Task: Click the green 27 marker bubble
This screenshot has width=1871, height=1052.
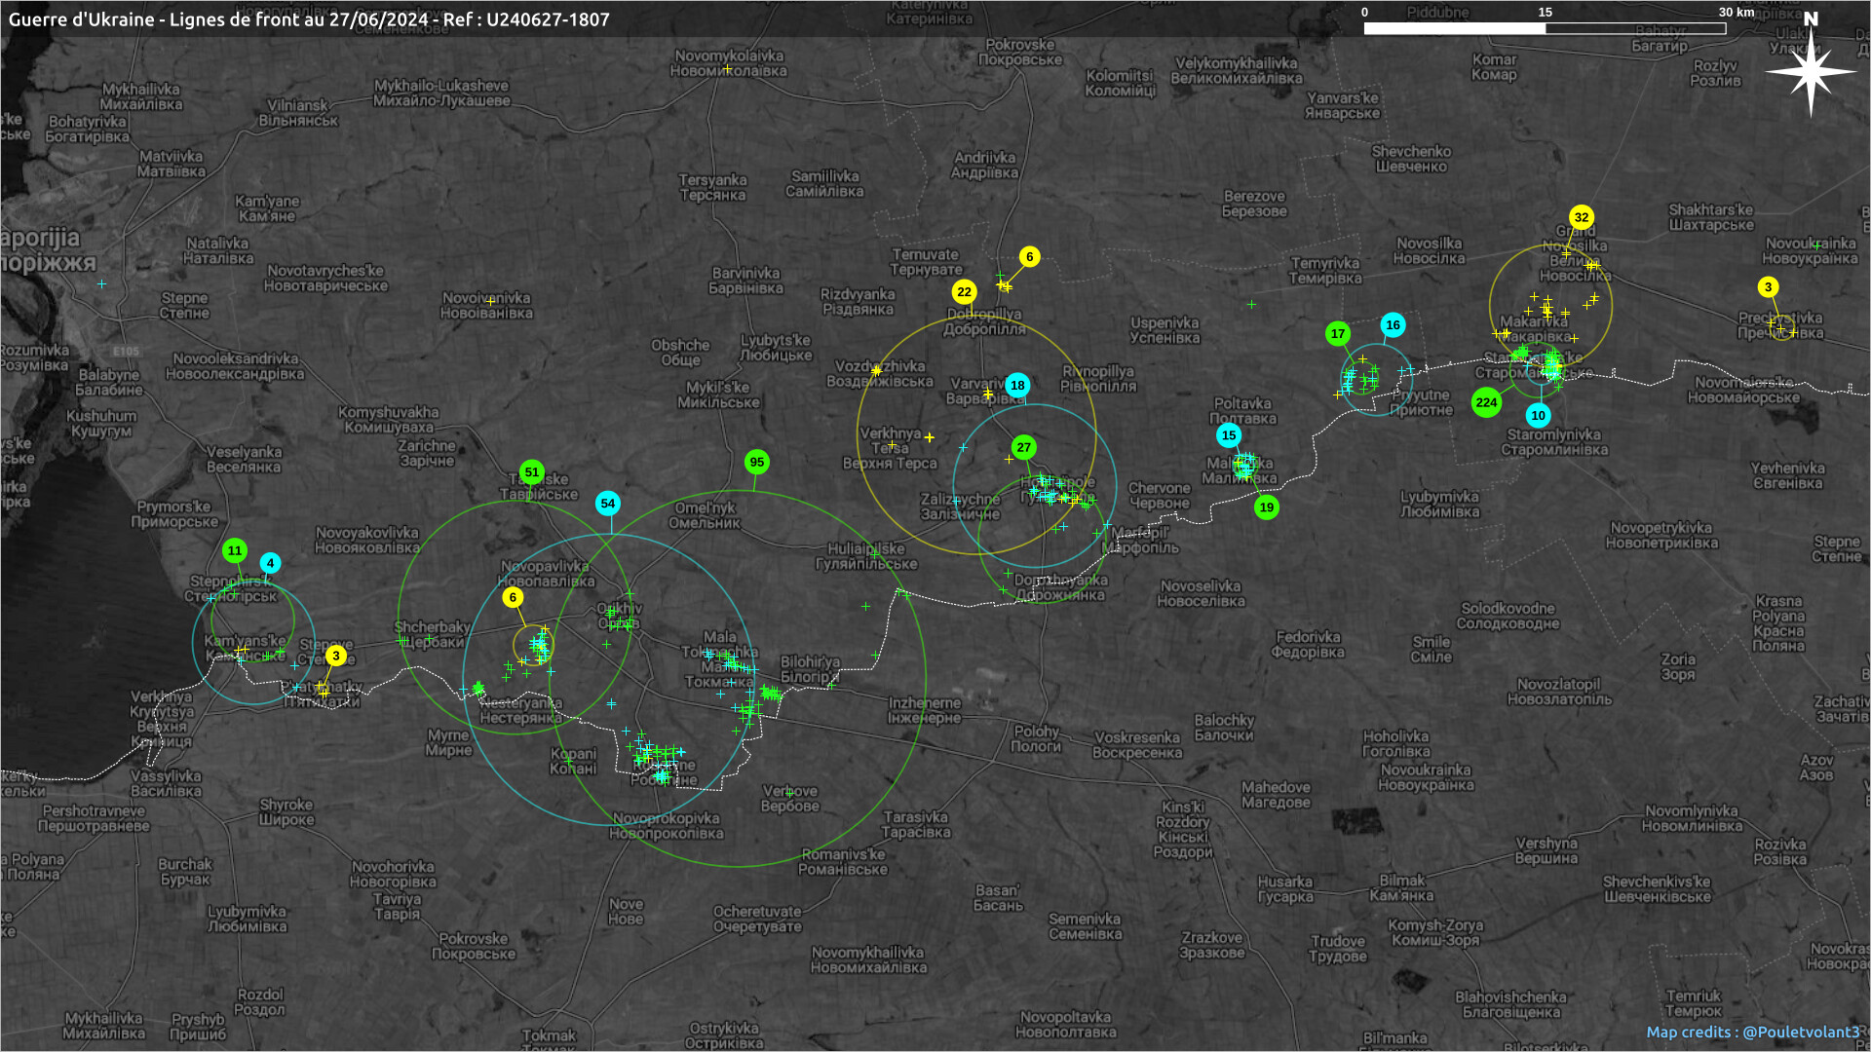Action: pyautogui.click(x=1023, y=448)
